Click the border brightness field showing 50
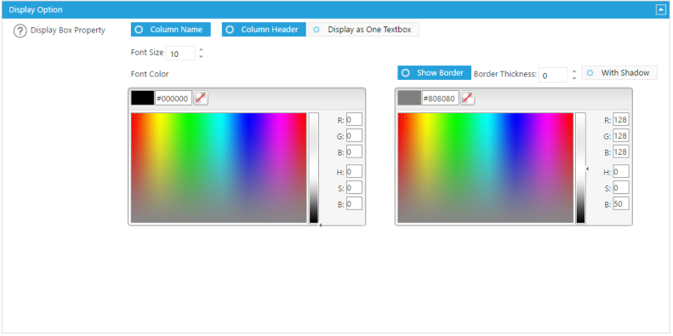The width and height of the screenshot is (673, 336). click(x=621, y=203)
